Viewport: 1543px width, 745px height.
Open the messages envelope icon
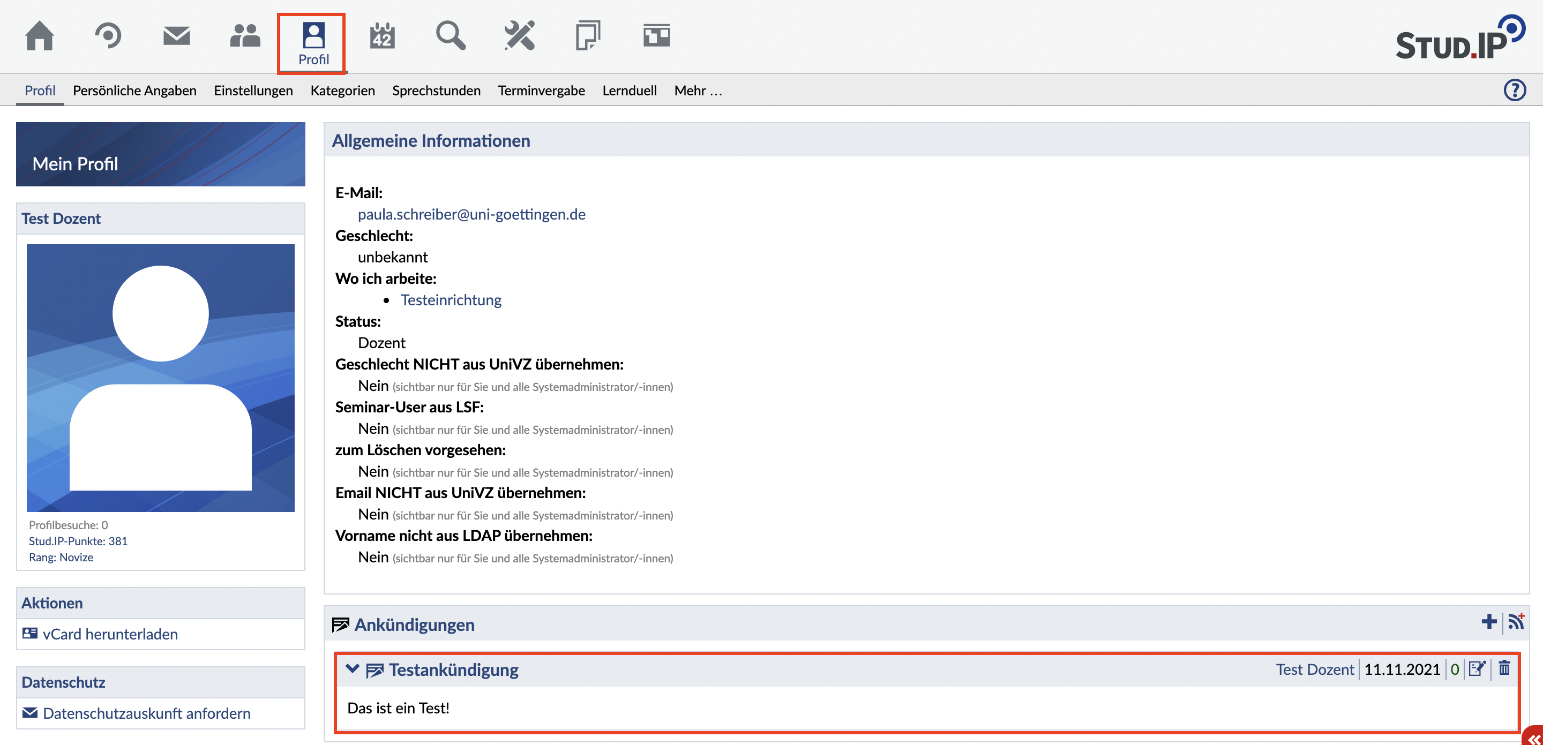[x=176, y=36]
